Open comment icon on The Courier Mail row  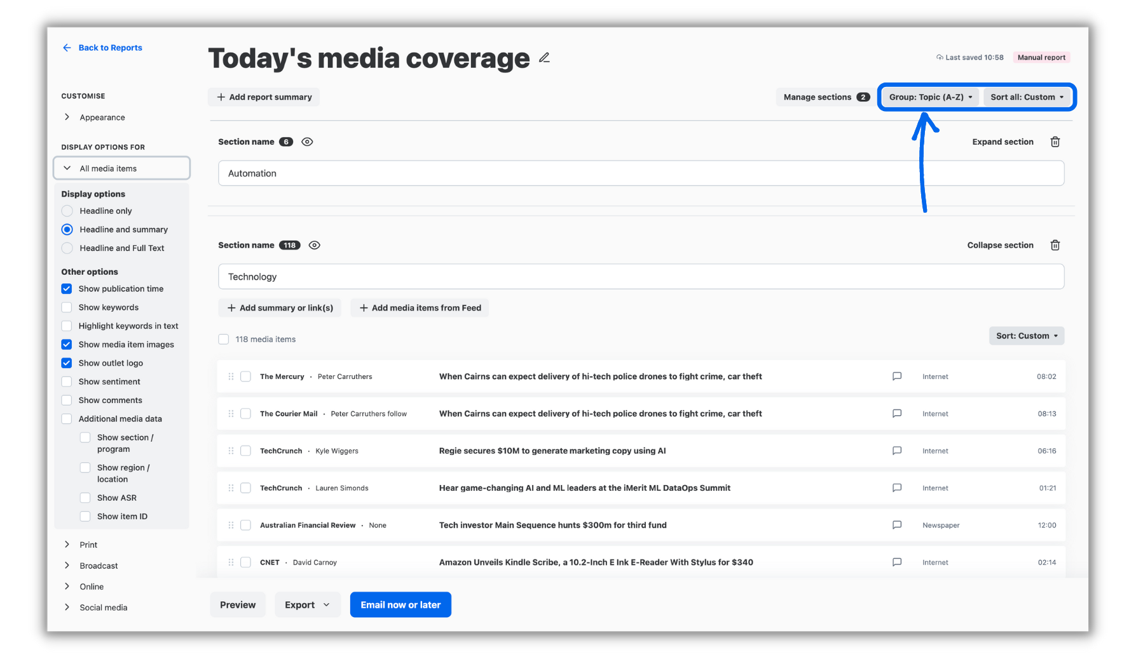pyautogui.click(x=897, y=413)
